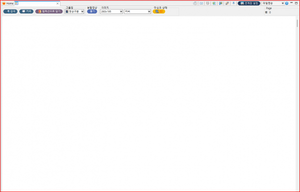This screenshot has width=300, height=192.
Task: Click the 커버 cover button
Action: tap(26, 11)
